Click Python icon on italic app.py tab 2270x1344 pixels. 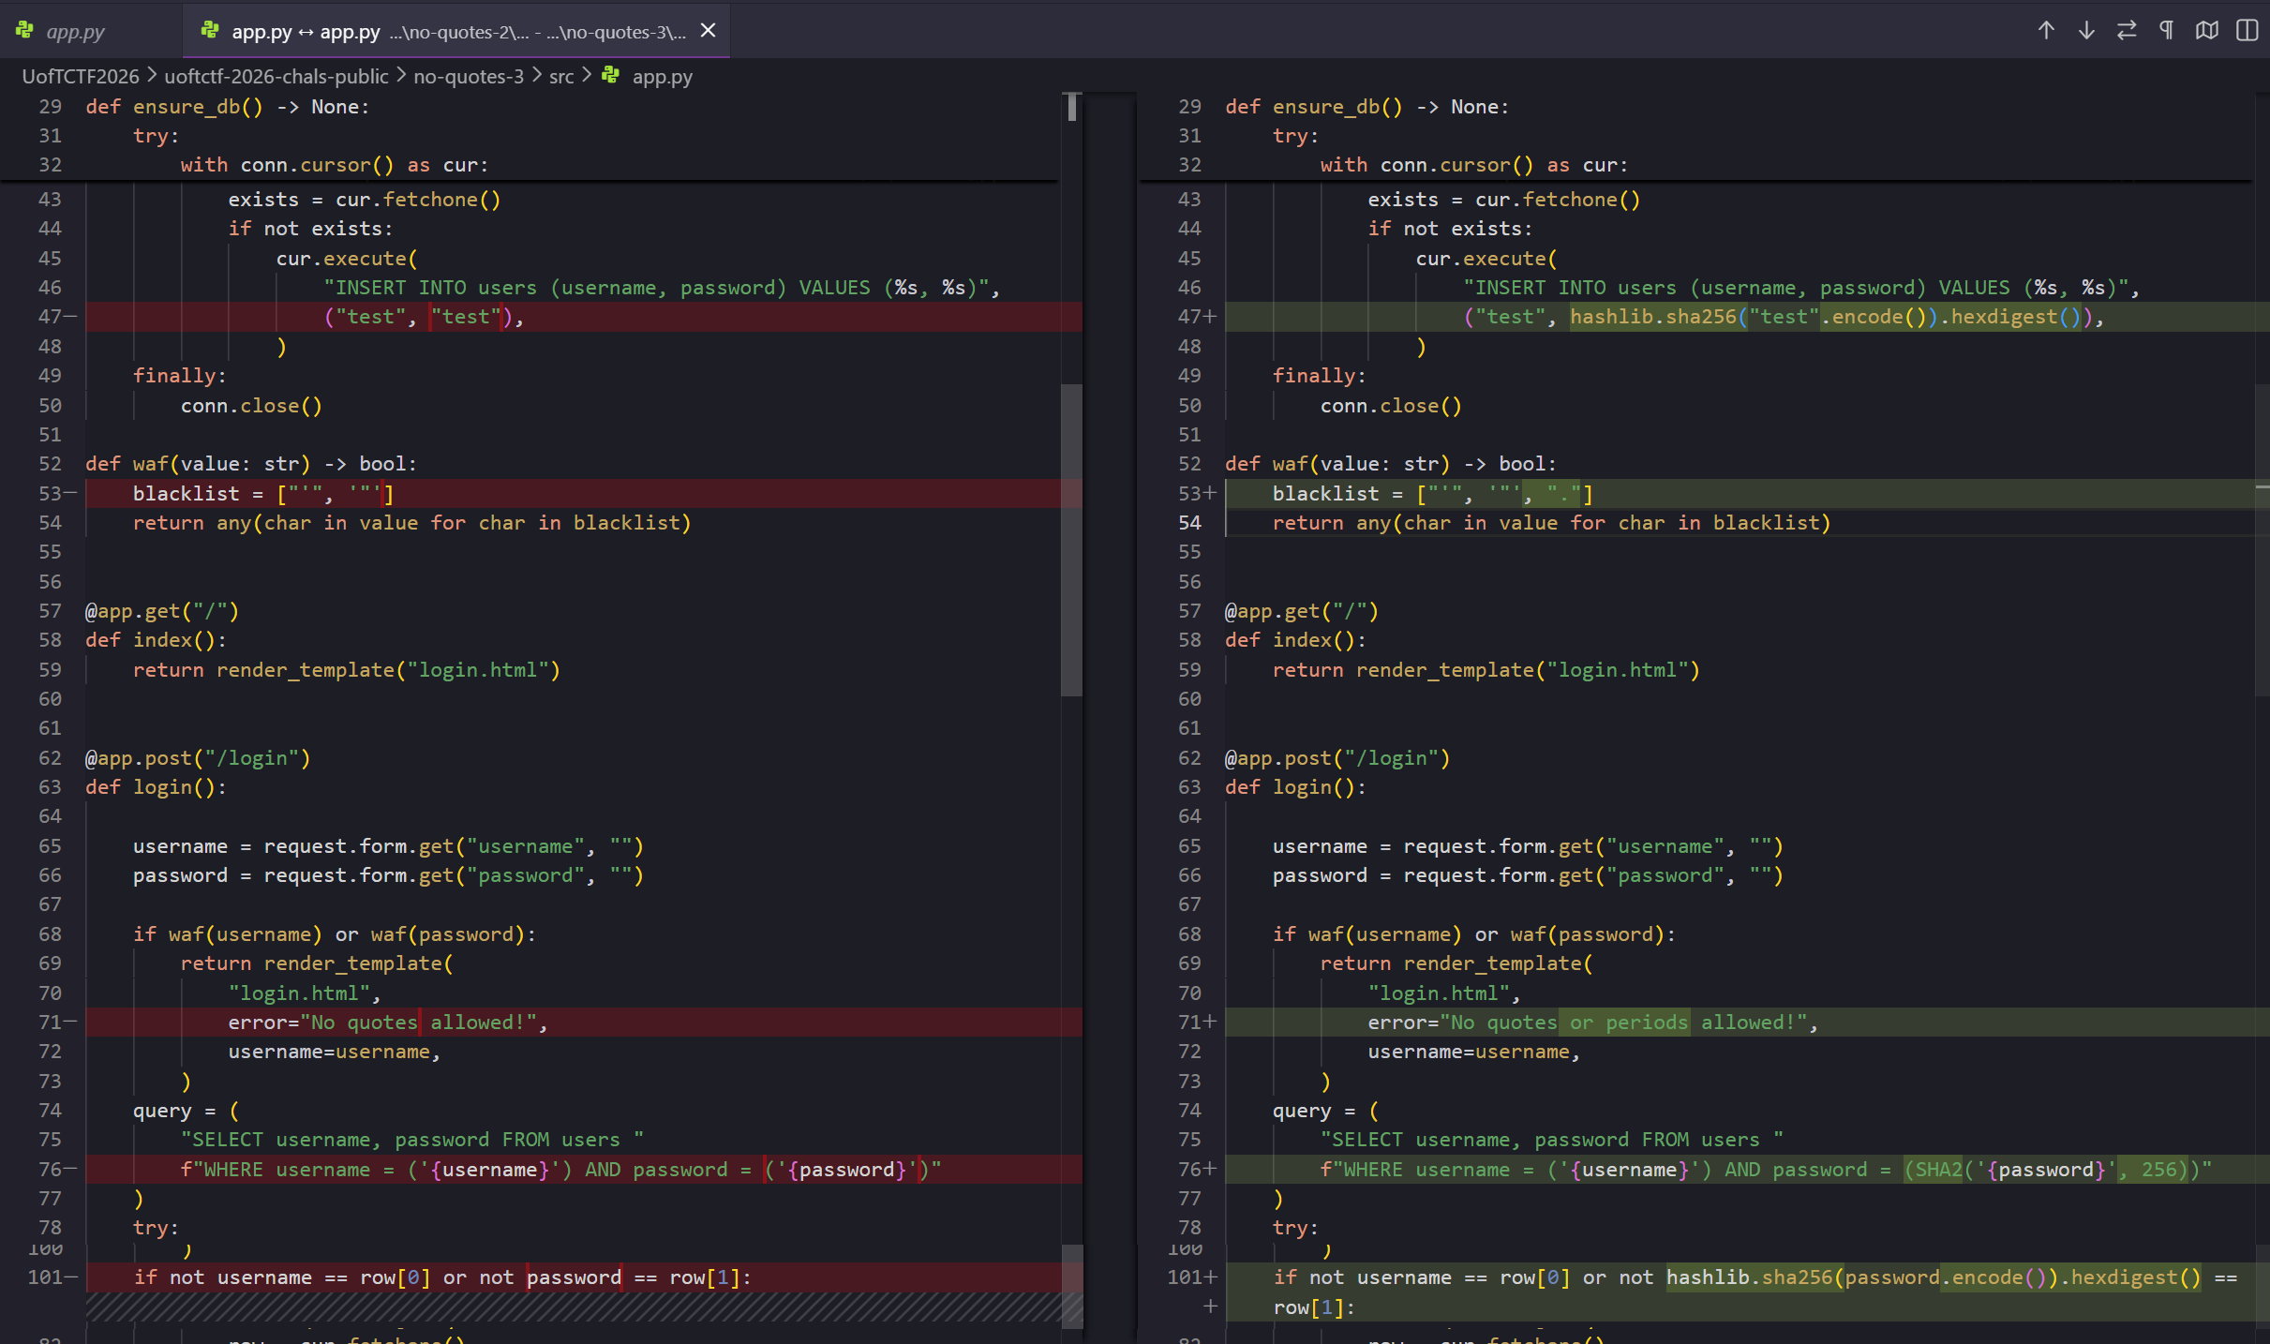(24, 31)
